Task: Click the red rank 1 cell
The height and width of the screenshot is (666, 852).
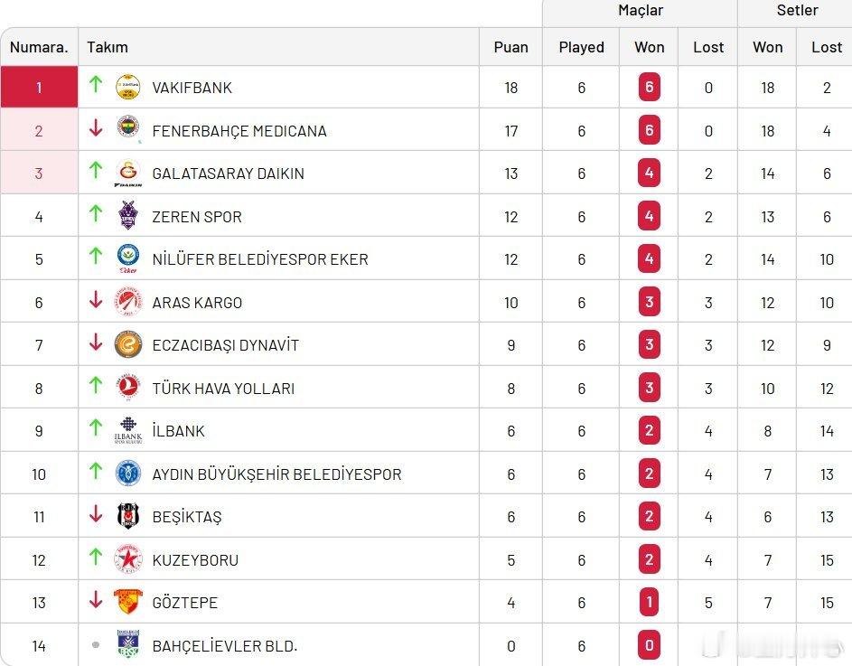Action: [x=39, y=88]
